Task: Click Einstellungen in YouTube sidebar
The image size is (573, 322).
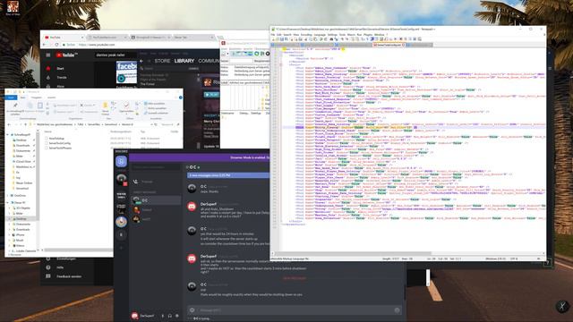Action: pos(65,258)
